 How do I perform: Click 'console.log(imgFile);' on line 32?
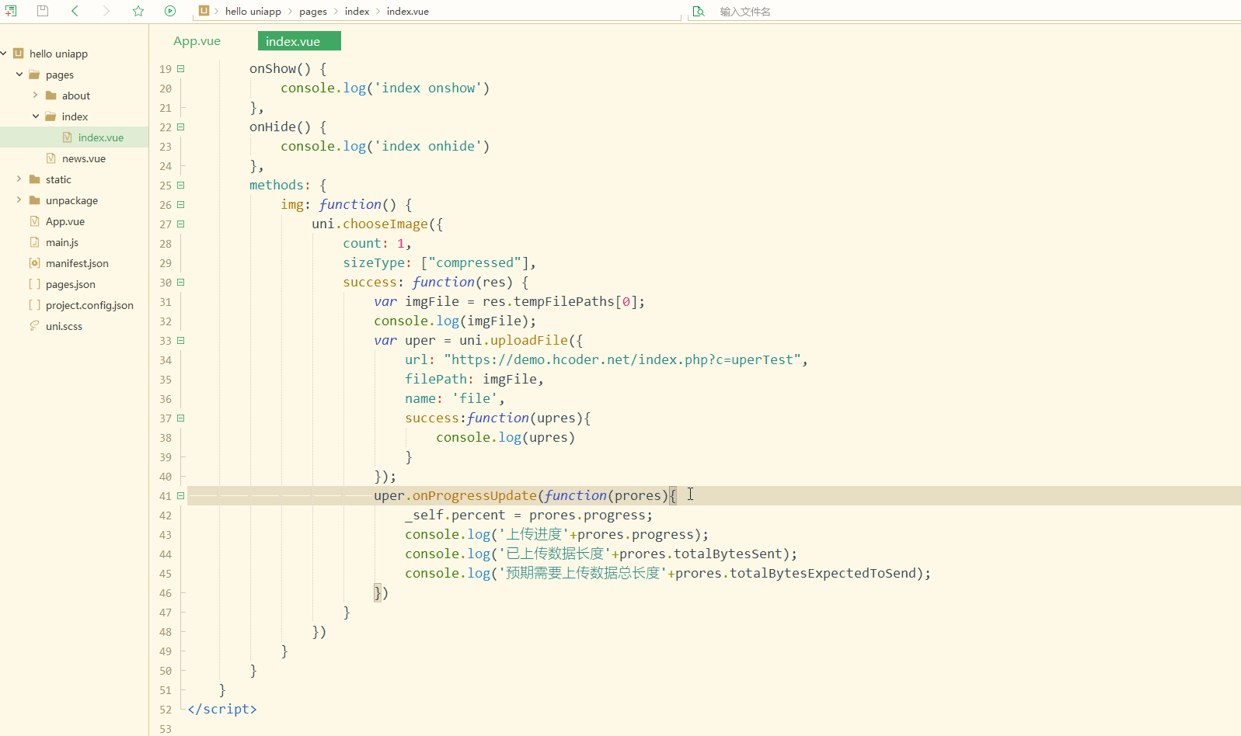(455, 321)
